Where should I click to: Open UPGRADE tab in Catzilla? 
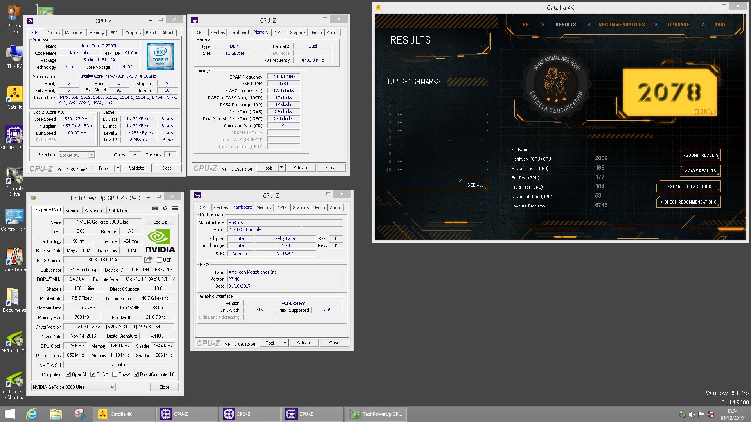[678, 24]
